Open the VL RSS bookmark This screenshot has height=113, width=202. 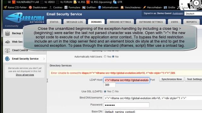click(79, 2)
